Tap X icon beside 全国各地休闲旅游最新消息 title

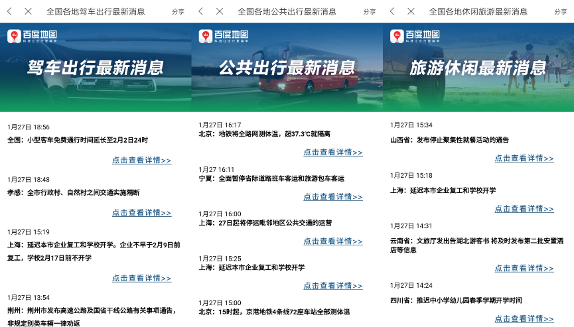411,11
